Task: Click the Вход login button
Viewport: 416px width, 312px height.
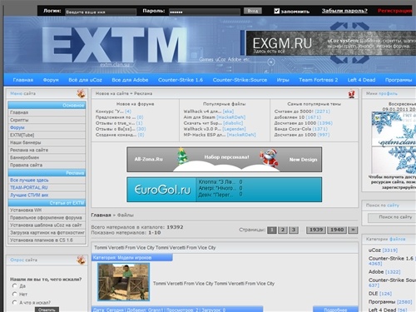Action: click(x=253, y=11)
